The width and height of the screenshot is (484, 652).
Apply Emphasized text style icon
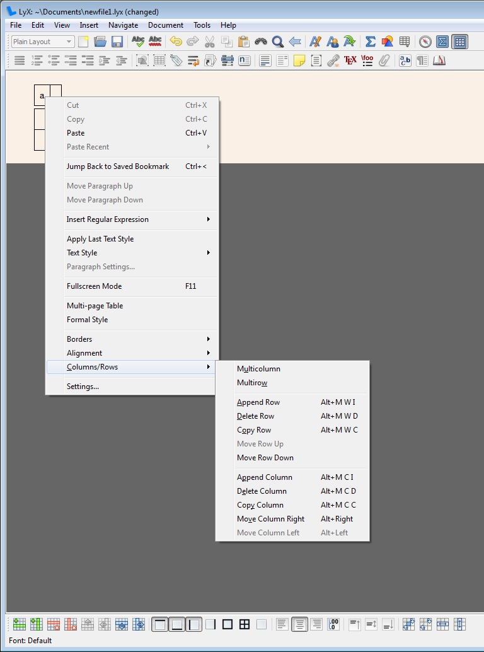pos(315,42)
